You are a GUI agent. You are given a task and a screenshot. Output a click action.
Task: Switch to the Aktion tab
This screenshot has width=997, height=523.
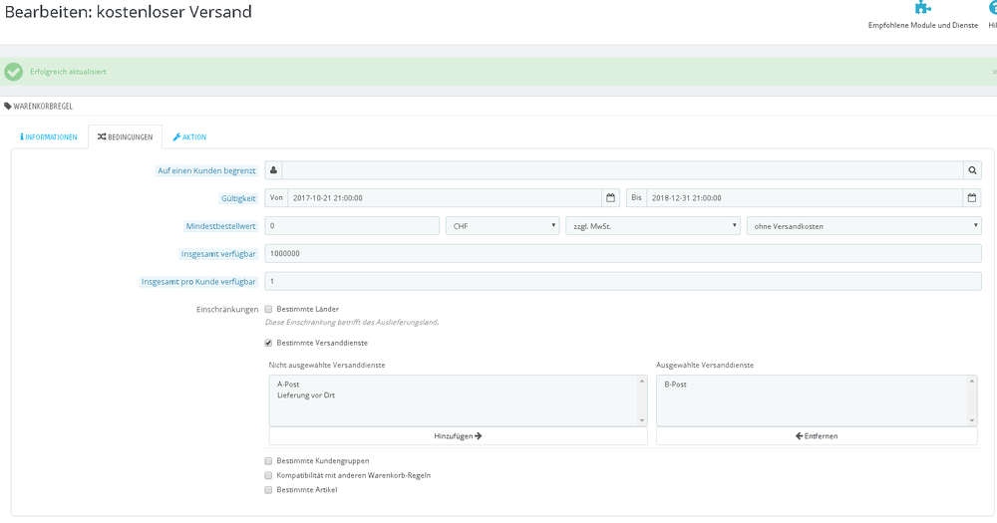point(189,136)
